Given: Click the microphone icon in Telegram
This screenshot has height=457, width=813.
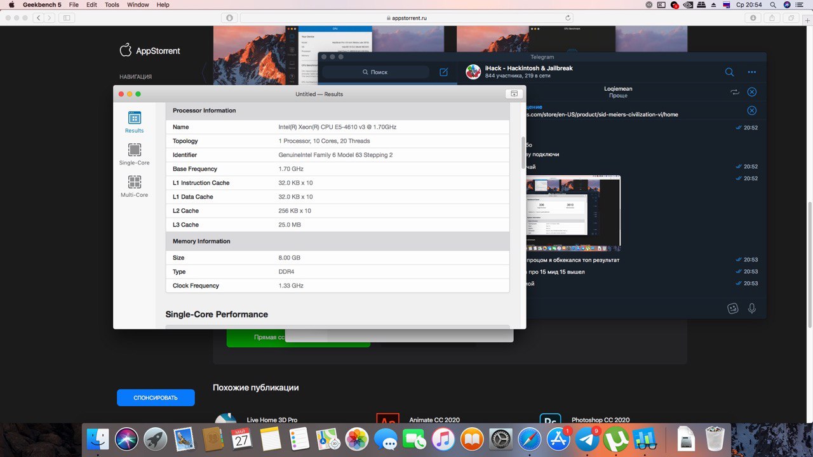Looking at the screenshot, I should click(x=752, y=308).
